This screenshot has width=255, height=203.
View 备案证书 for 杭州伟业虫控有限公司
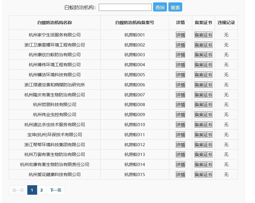[203, 115]
